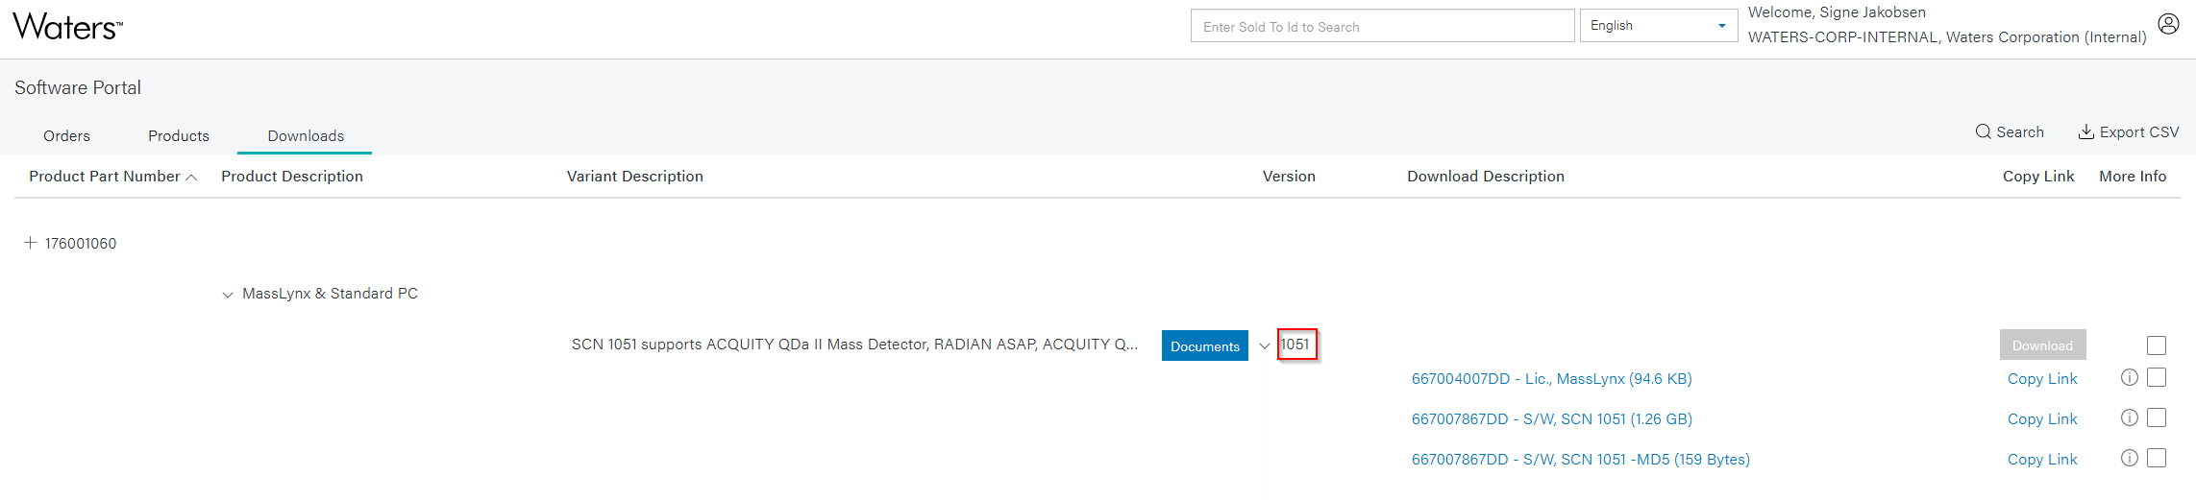
Task: Tick checkbox for Lic., MassLynx (94.6 KB)
Action: [x=2157, y=378]
